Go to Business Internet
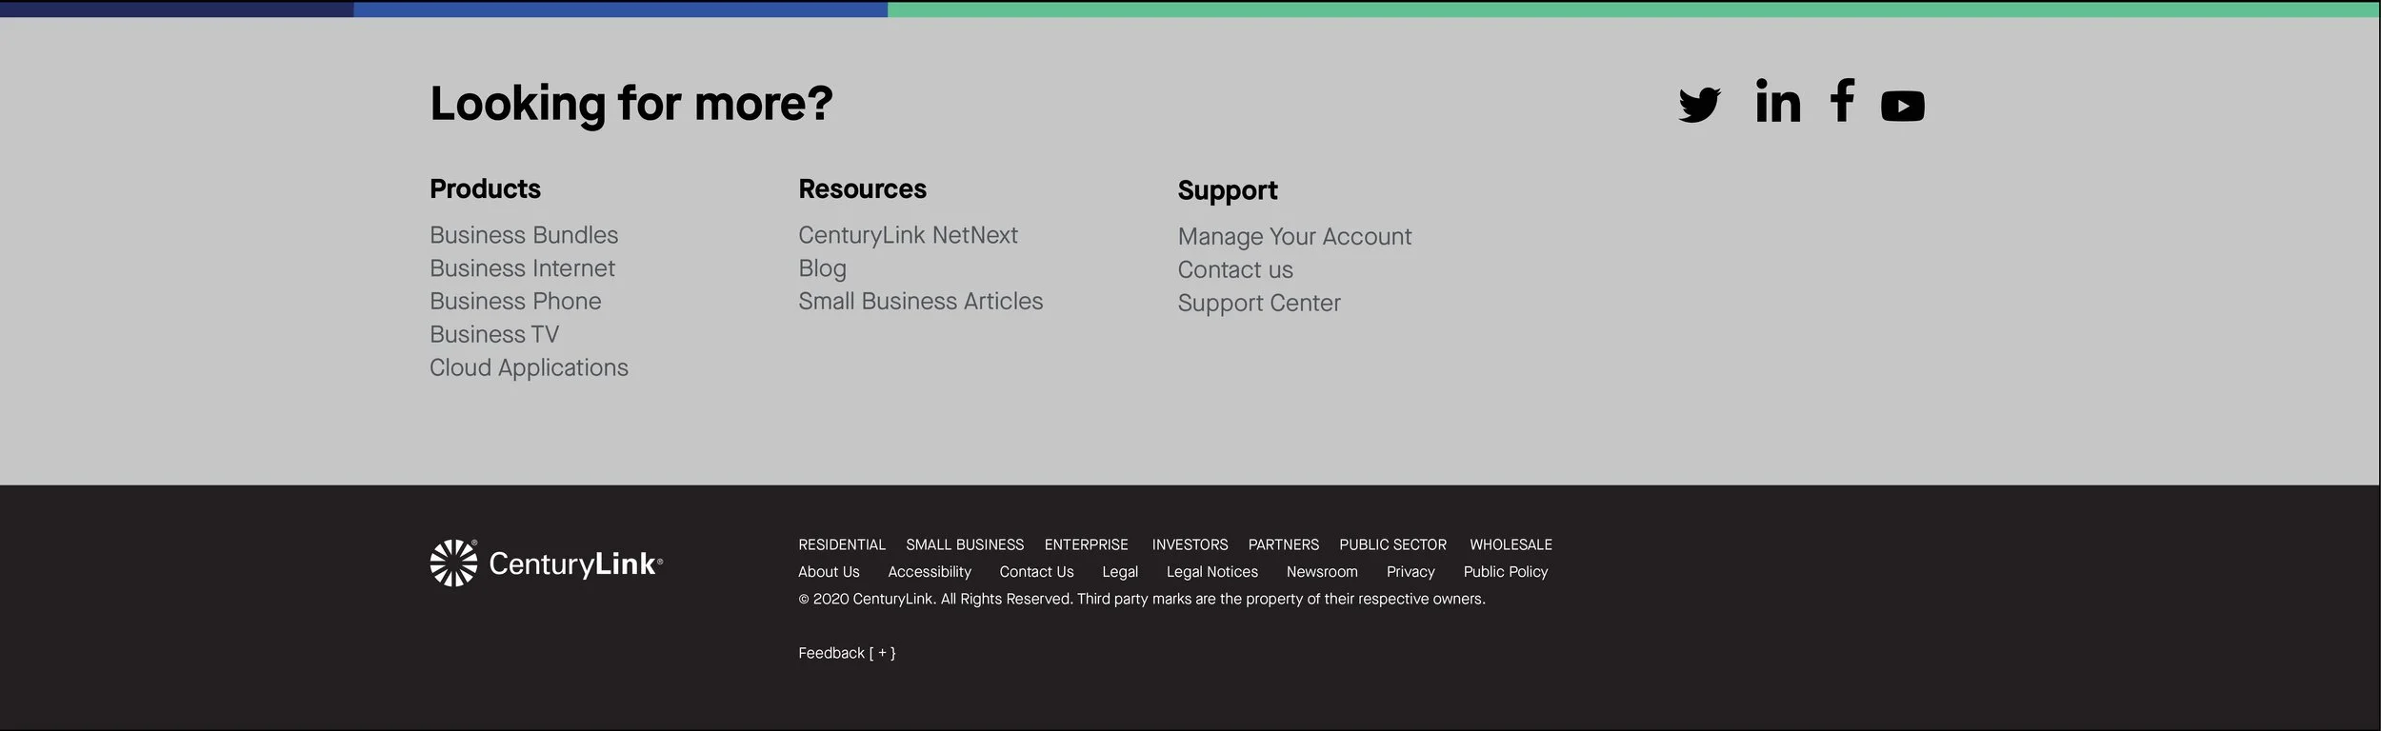Image resolution: width=2381 pixels, height=731 pixels. (522, 268)
